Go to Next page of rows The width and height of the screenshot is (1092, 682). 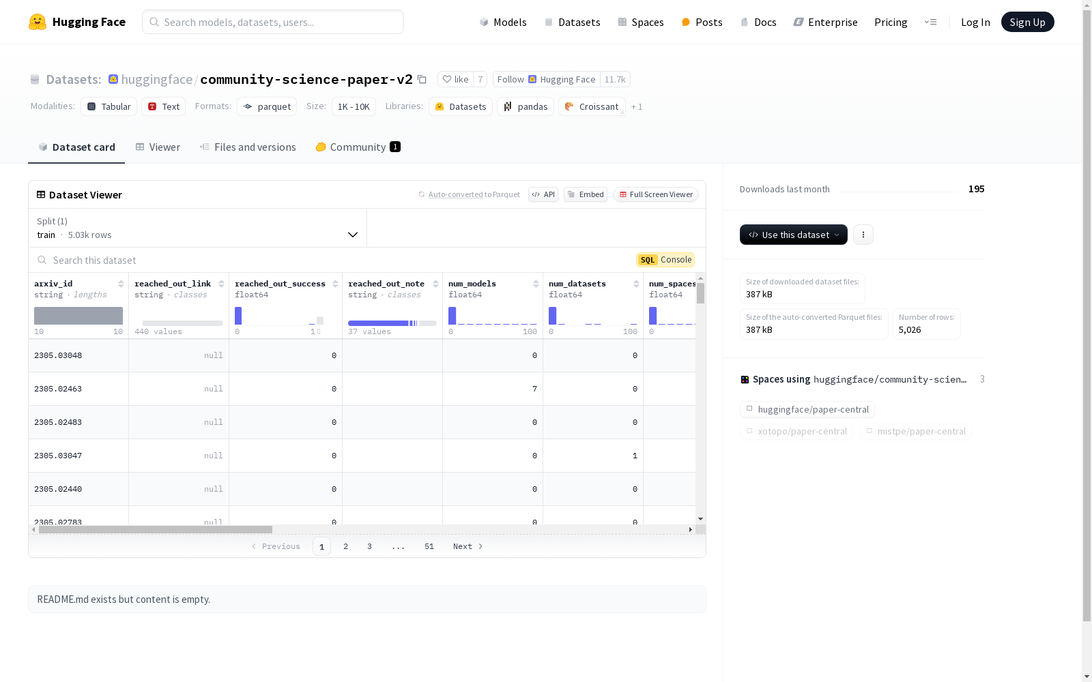tap(468, 546)
